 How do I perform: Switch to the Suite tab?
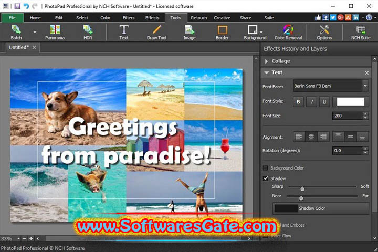tap(269, 18)
